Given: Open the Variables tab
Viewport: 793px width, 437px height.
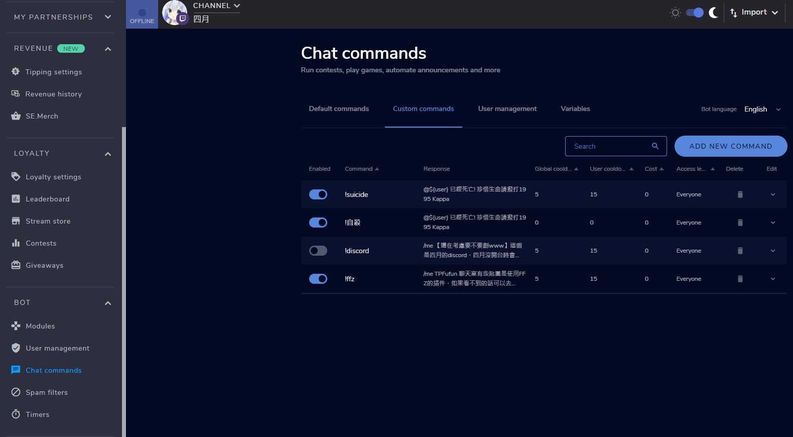Looking at the screenshot, I should tap(575, 109).
